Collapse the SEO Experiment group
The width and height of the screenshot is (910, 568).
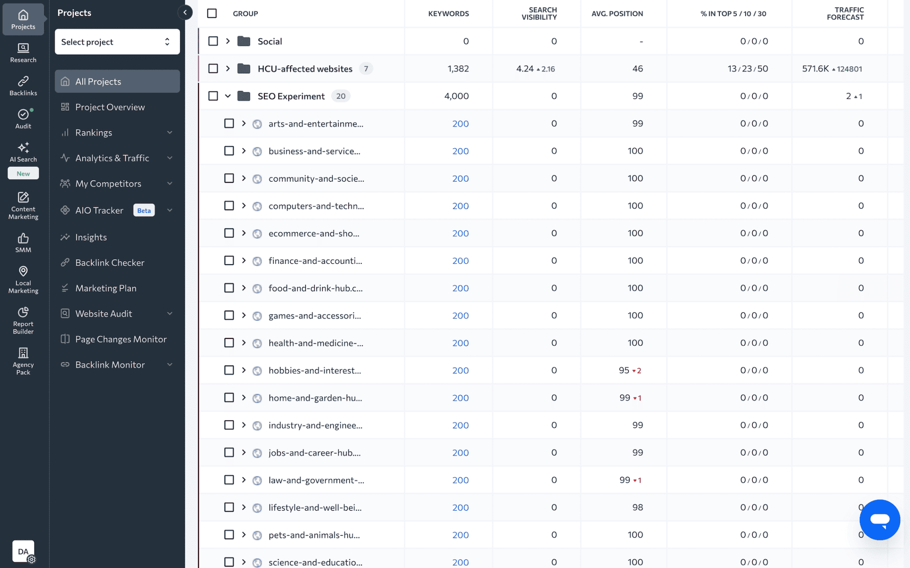click(x=228, y=96)
